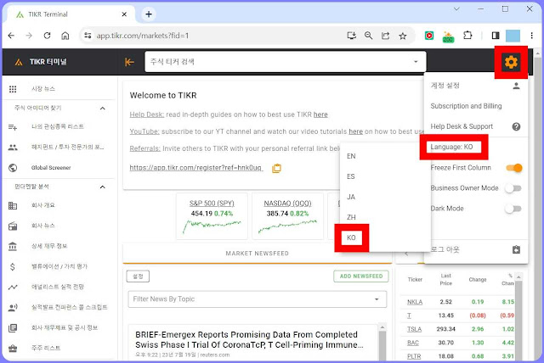Screen dimensions: 544x363
Task: Click company overview building icon
Action: [13, 205]
